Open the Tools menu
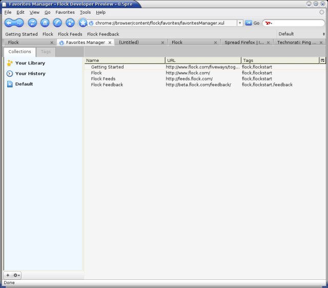 coord(85,12)
